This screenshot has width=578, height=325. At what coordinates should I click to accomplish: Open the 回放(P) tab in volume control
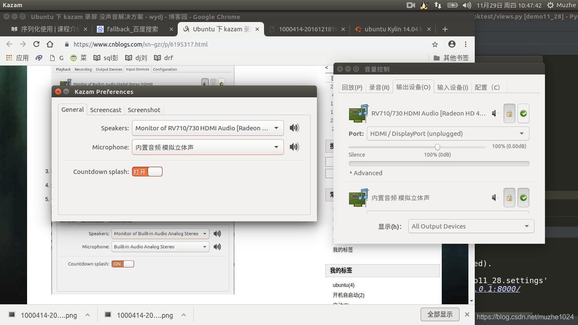[352, 87]
